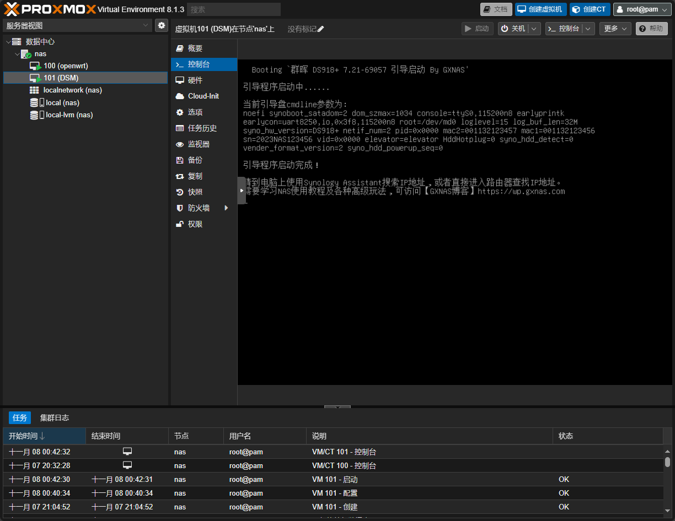Collapse the nas node in tree
Viewport: 675px width, 521px height.
[17, 54]
